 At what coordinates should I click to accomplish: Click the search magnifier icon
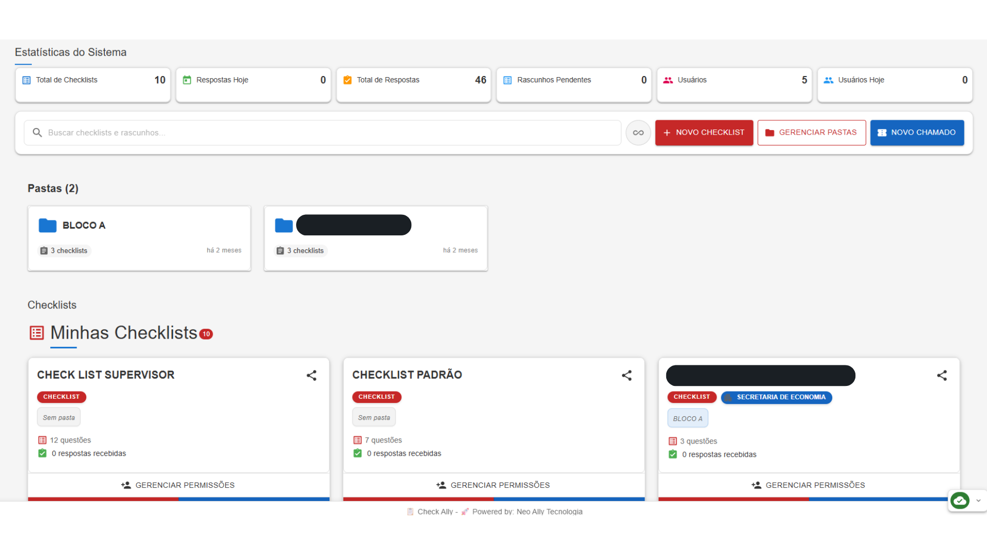click(x=37, y=133)
